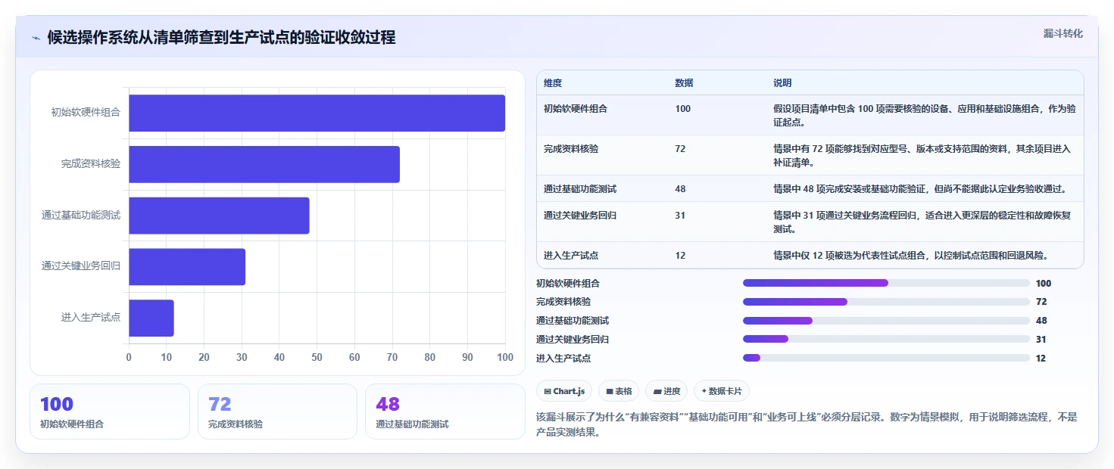Select the 进度 chip

point(666,391)
